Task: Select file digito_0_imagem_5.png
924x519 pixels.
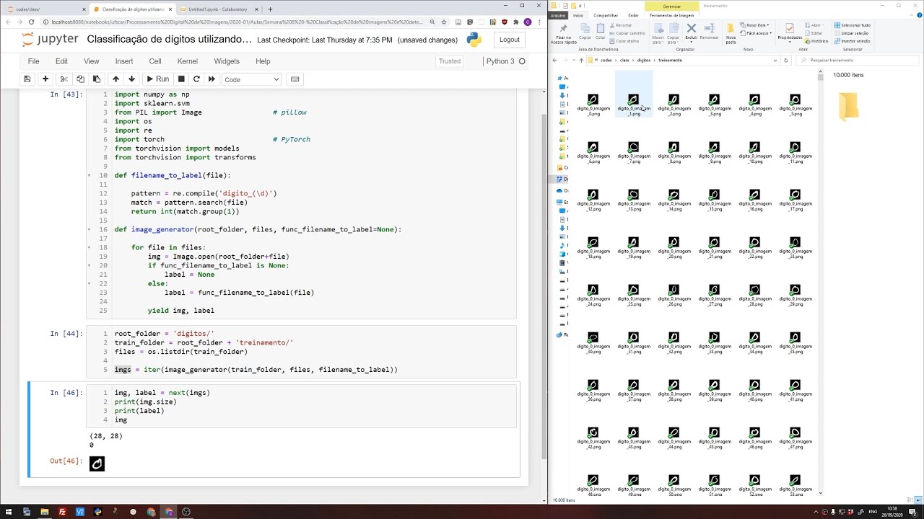Action: click(795, 105)
